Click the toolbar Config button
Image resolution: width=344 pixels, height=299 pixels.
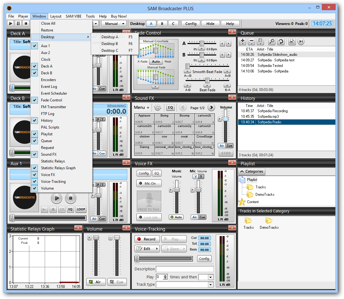[191, 24]
